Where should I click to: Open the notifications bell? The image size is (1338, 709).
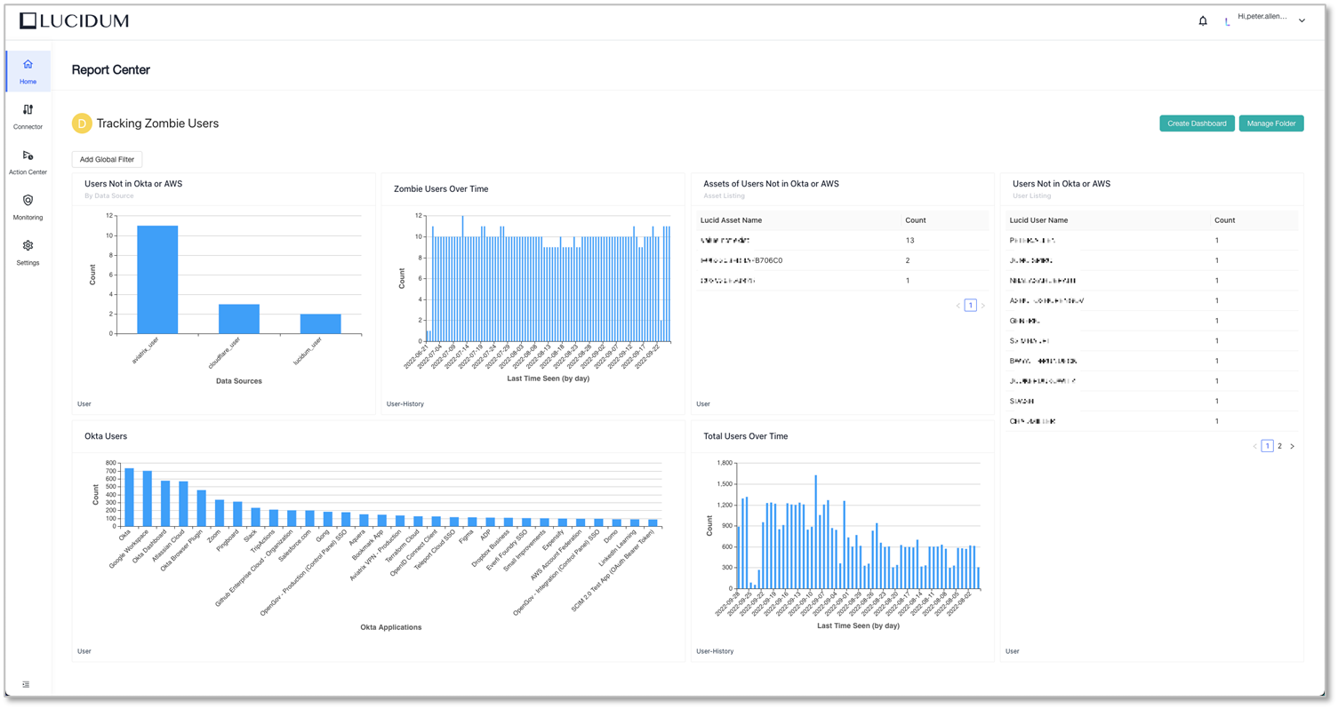point(1203,20)
